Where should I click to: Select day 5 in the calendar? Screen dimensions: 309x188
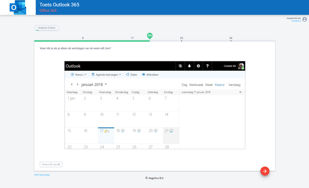click(x=133, y=98)
